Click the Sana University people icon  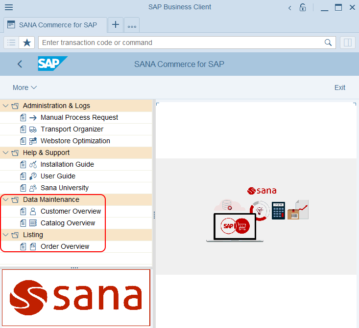(x=33, y=188)
